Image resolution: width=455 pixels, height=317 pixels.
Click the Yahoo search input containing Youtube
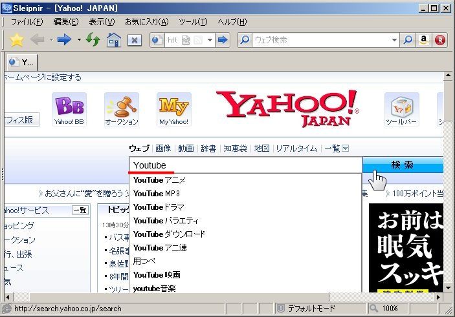tap(245, 165)
